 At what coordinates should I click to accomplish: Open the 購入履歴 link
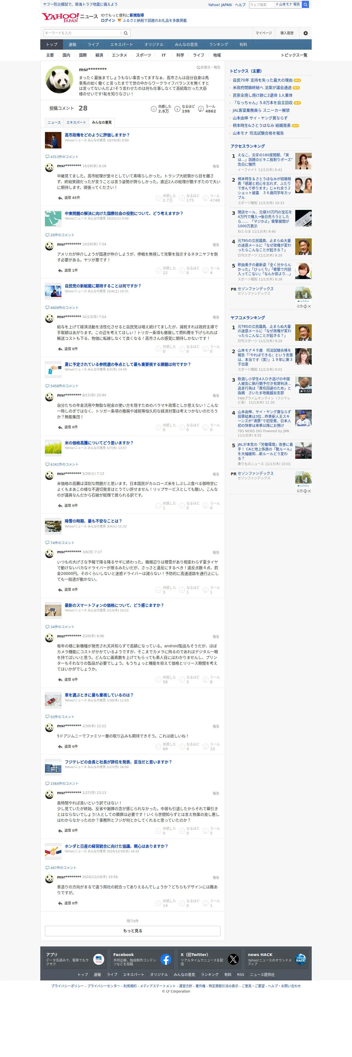tap(287, 33)
